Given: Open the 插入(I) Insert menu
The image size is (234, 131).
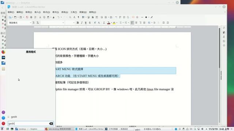Looking at the screenshot, I should [37, 12].
